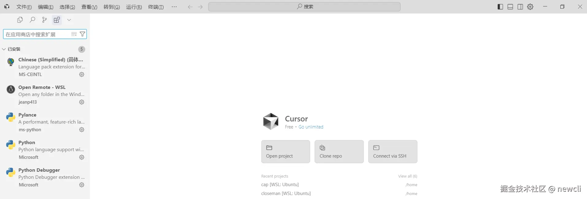The width and height of the screenshot is (587, 199).
Task: Go back with left arrow
Action: 190,7
